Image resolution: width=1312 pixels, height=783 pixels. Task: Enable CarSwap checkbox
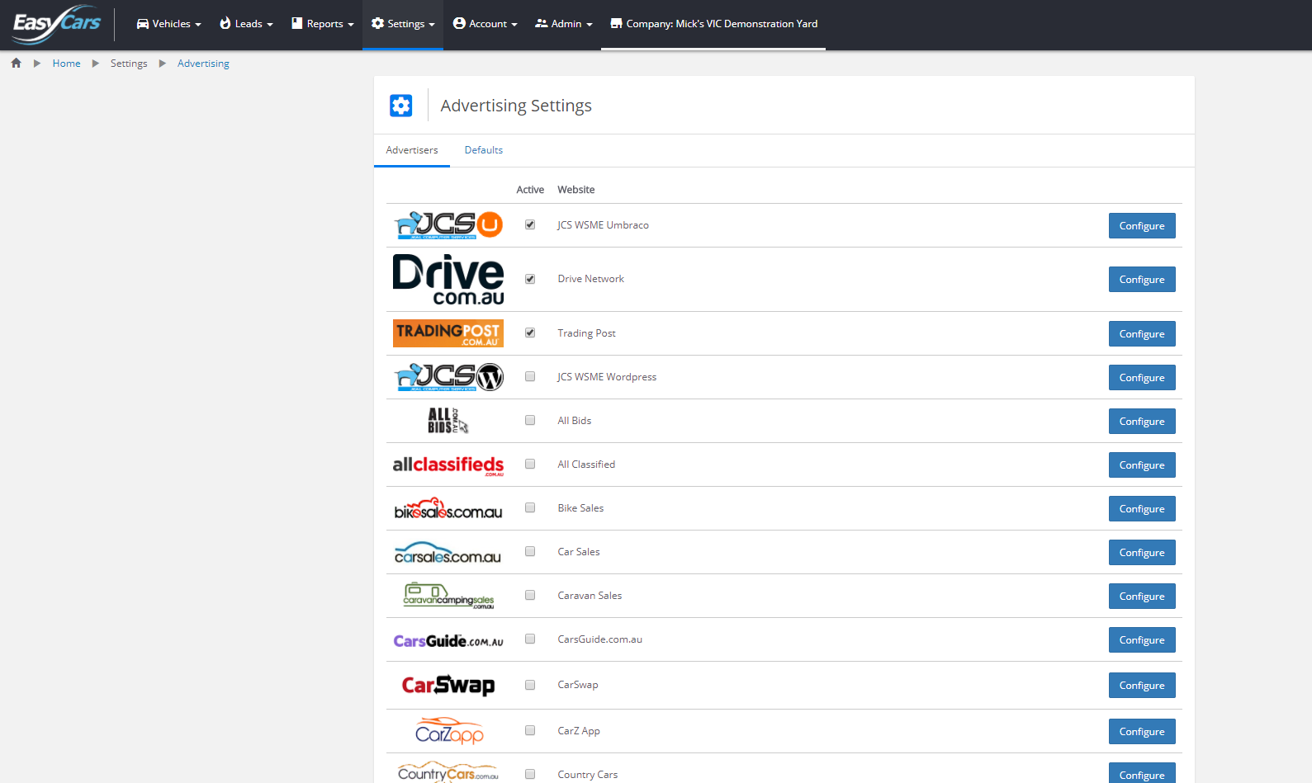[x=530, y=685]
